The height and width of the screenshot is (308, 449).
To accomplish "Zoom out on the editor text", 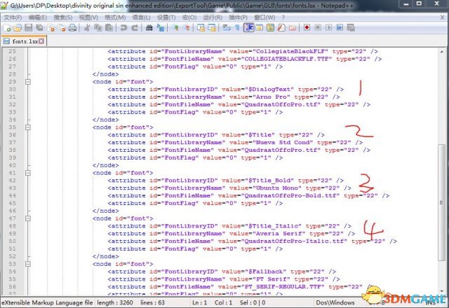I will pos(187,28).
